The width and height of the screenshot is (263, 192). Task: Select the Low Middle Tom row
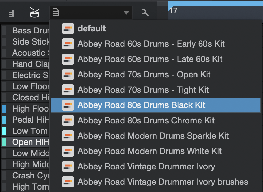coord(25,153)
